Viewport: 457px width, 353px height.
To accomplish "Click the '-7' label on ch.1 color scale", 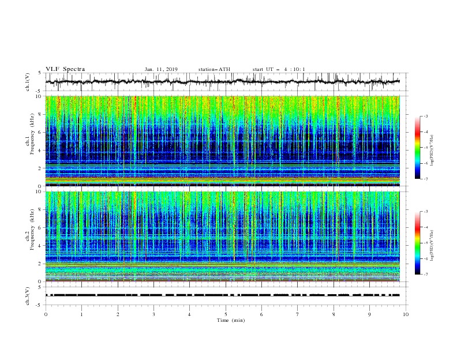I will point(426,179).
